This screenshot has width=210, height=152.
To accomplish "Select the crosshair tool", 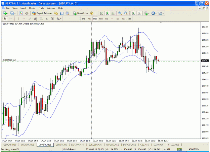I will pos(11,19).
